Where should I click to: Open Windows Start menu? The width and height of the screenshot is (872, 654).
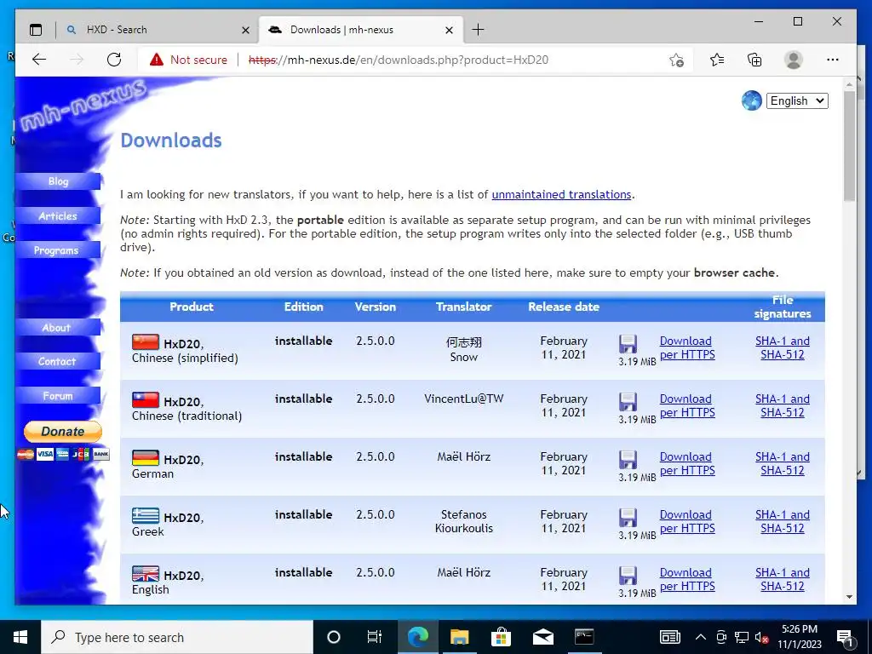point(20,637)
